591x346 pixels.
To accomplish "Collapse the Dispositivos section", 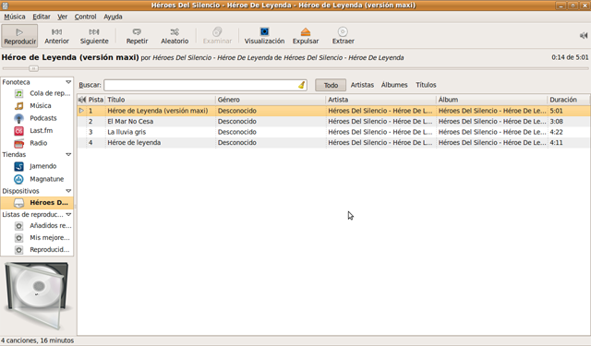I will (x=68, y=191).
